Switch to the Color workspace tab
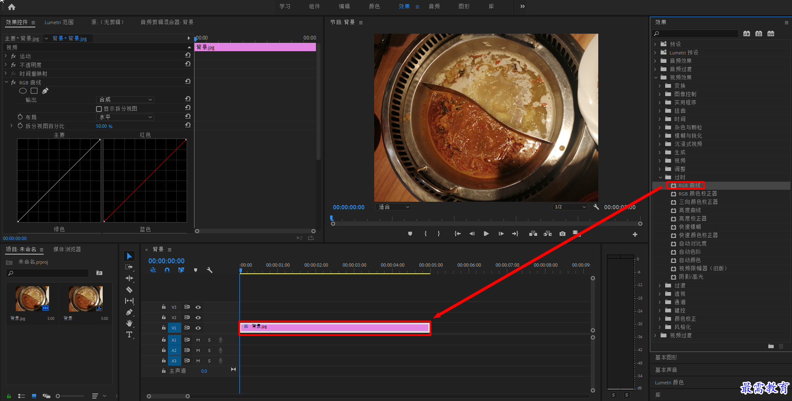The image size is (792, 401). 374,6
